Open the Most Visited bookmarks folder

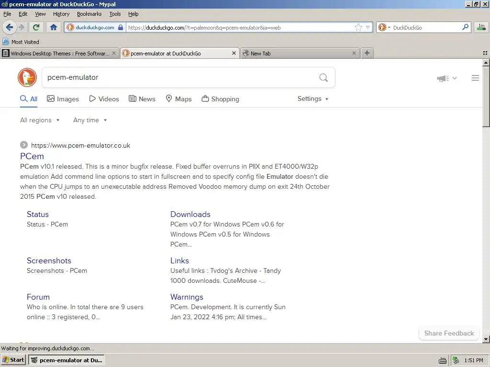(21, 42)
